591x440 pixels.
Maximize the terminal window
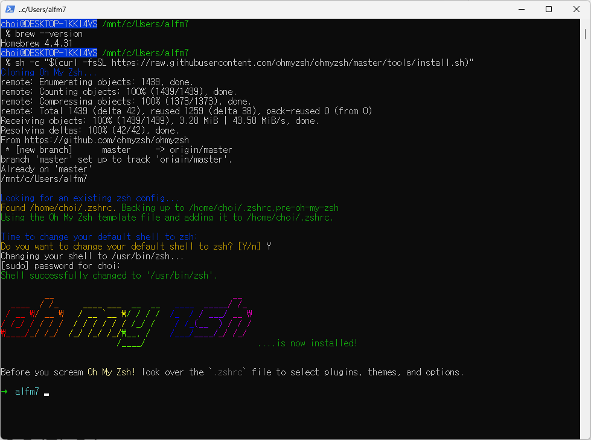coord(549,9)
